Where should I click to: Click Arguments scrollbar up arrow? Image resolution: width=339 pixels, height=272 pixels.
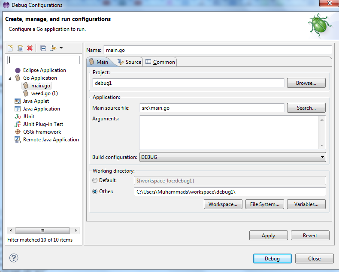point(322,120)
